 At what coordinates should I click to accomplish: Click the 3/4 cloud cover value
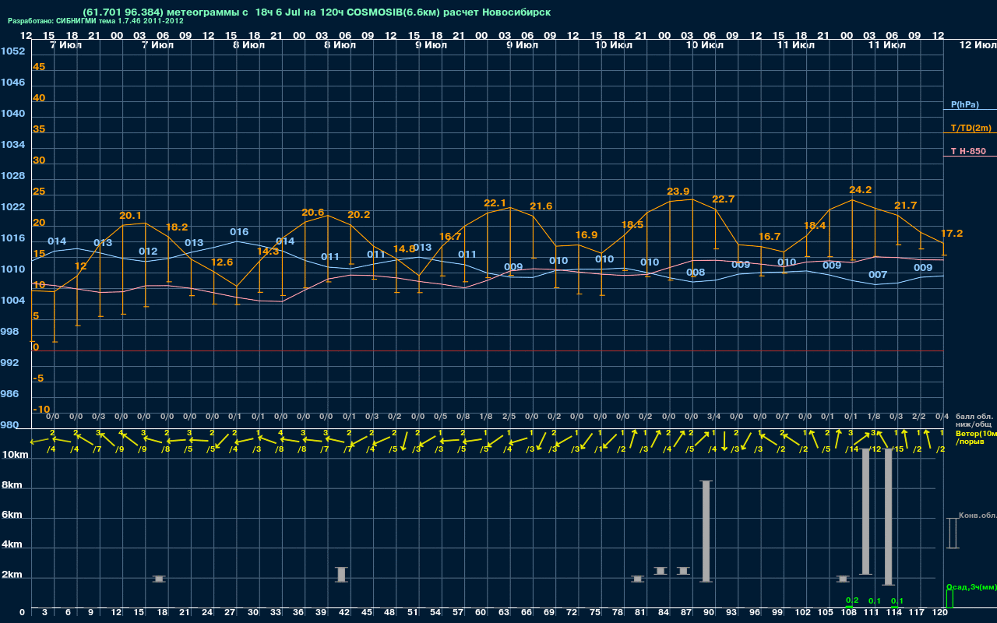pyautogui.click(x=713, y=417)
